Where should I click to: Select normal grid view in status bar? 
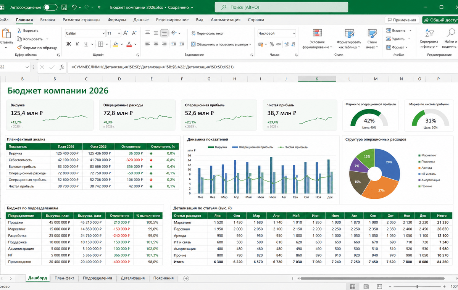(353, 287)
